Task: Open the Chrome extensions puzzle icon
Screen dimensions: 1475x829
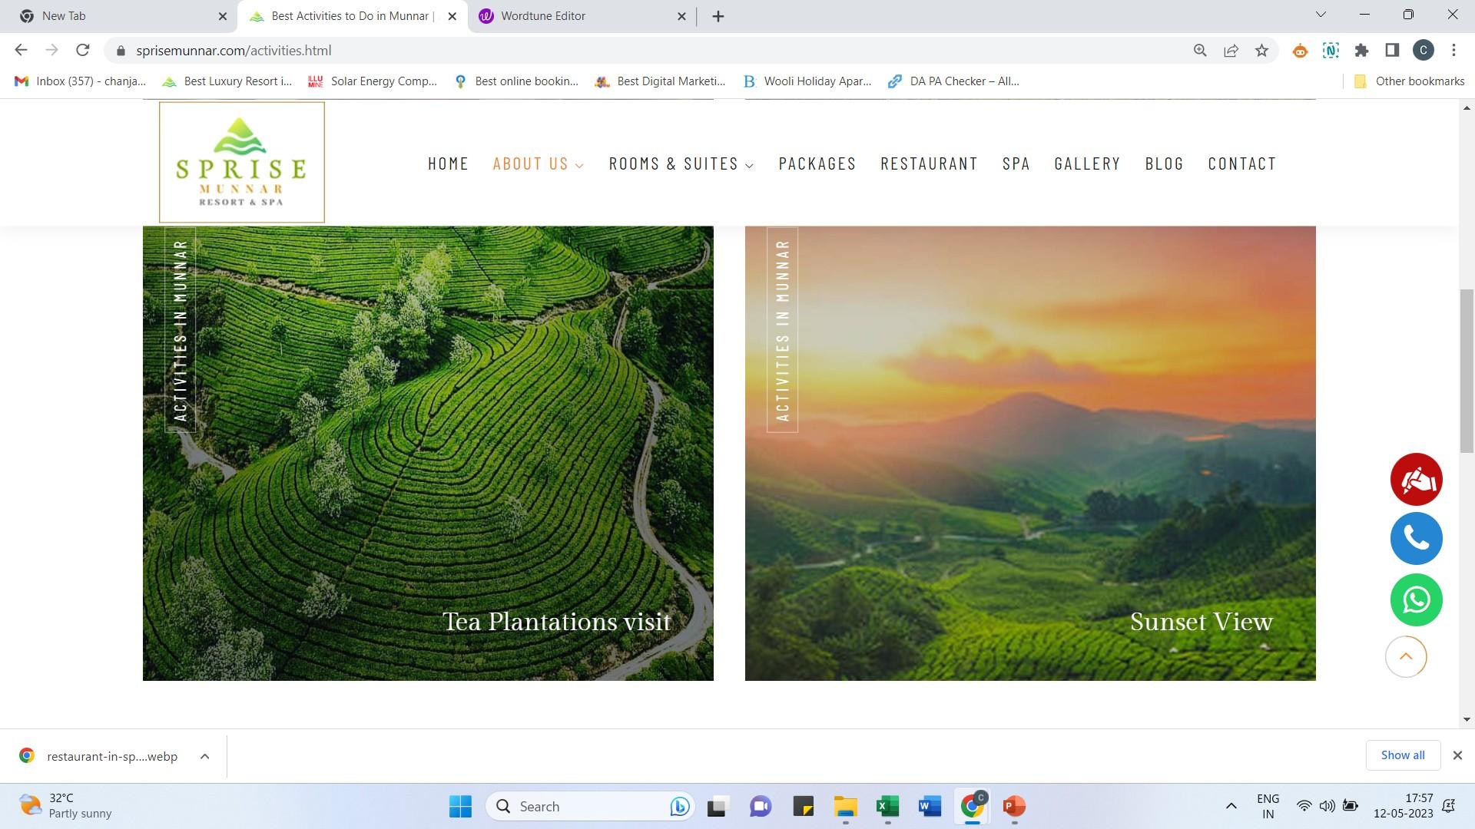Action: [x=1361, y=51]
